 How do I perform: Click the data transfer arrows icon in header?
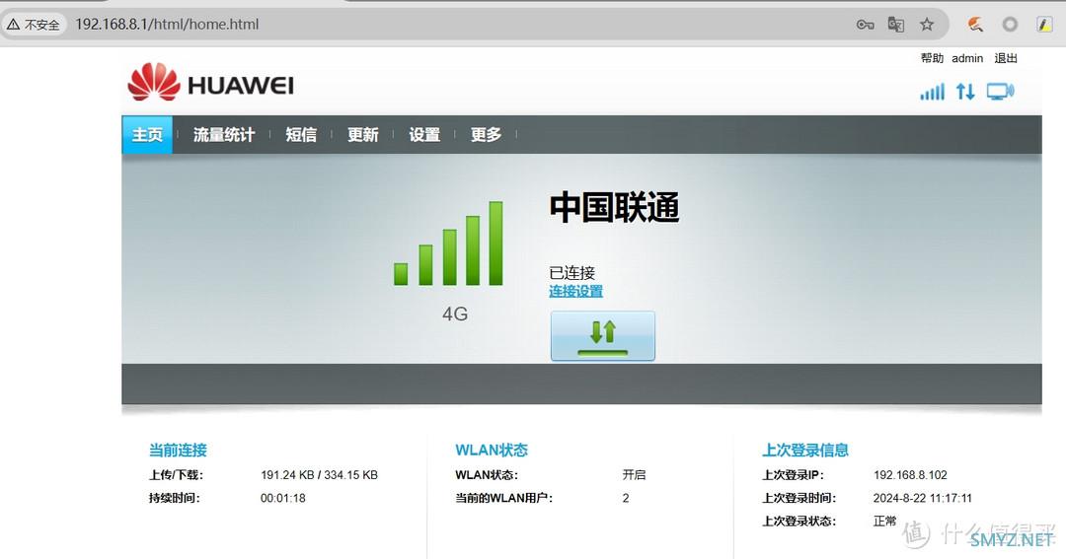tap(965, 92)
